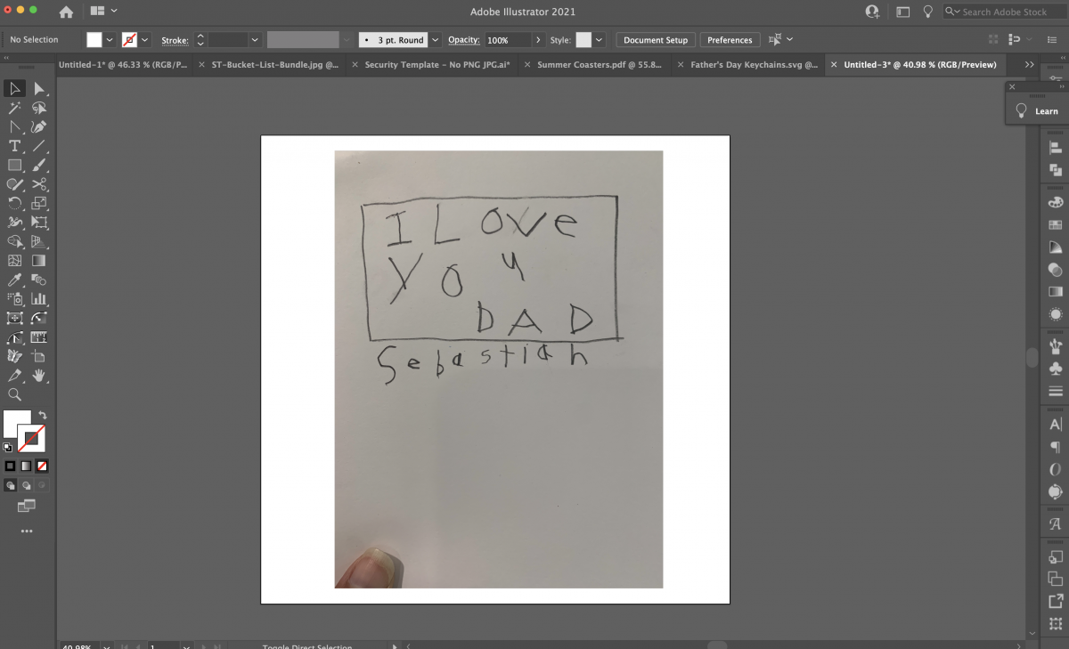The width and height of the screenshot is (1069, 649).
Task: Set paint mode to Color
Action: [10, 466]
